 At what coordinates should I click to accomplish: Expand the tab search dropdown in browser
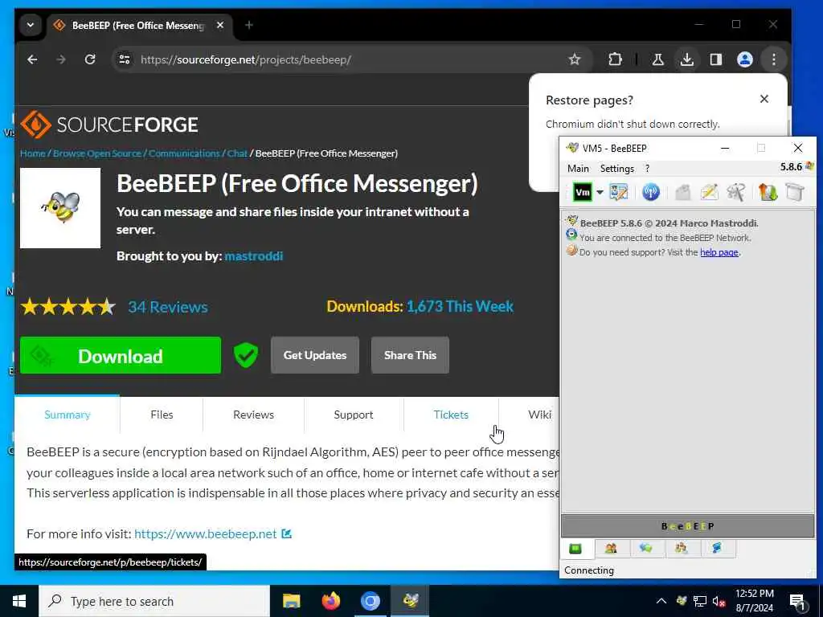coord(31,25)
